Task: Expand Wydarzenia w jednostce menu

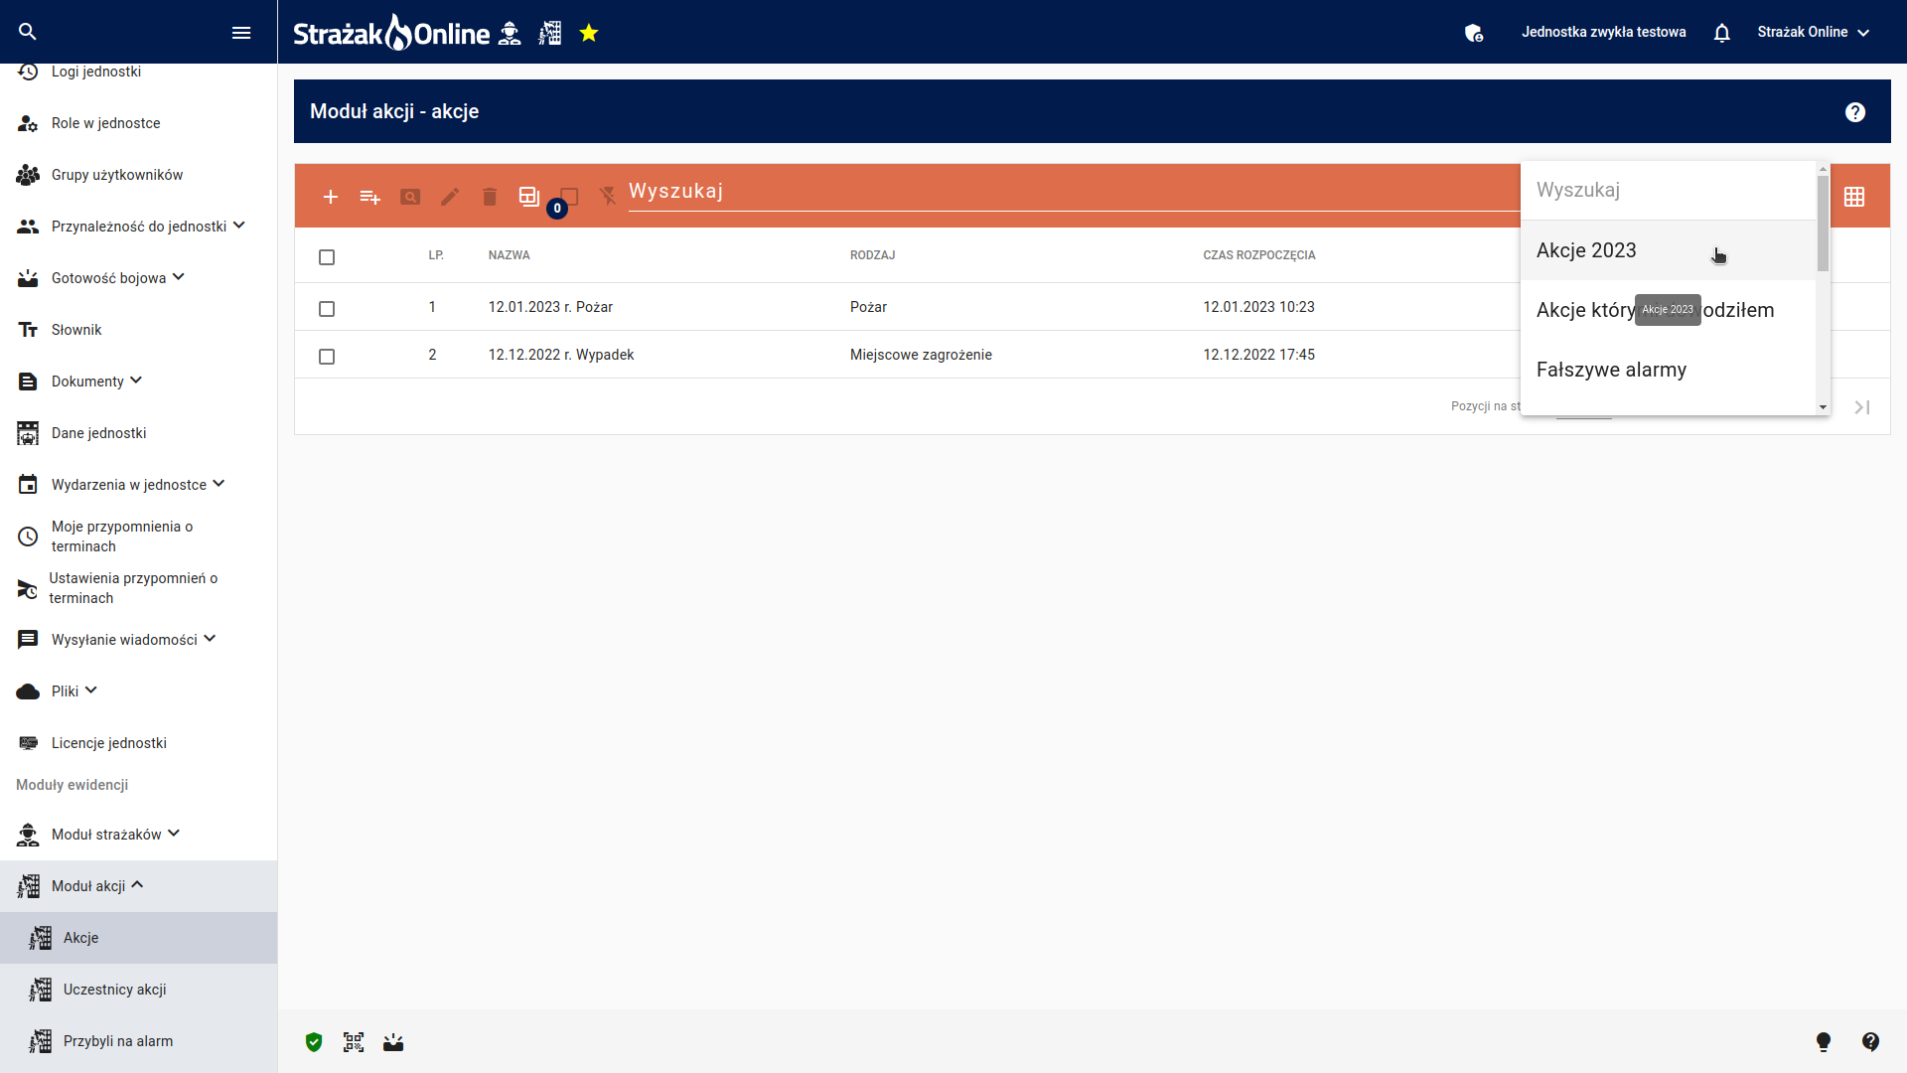Action: click(138, 485)
